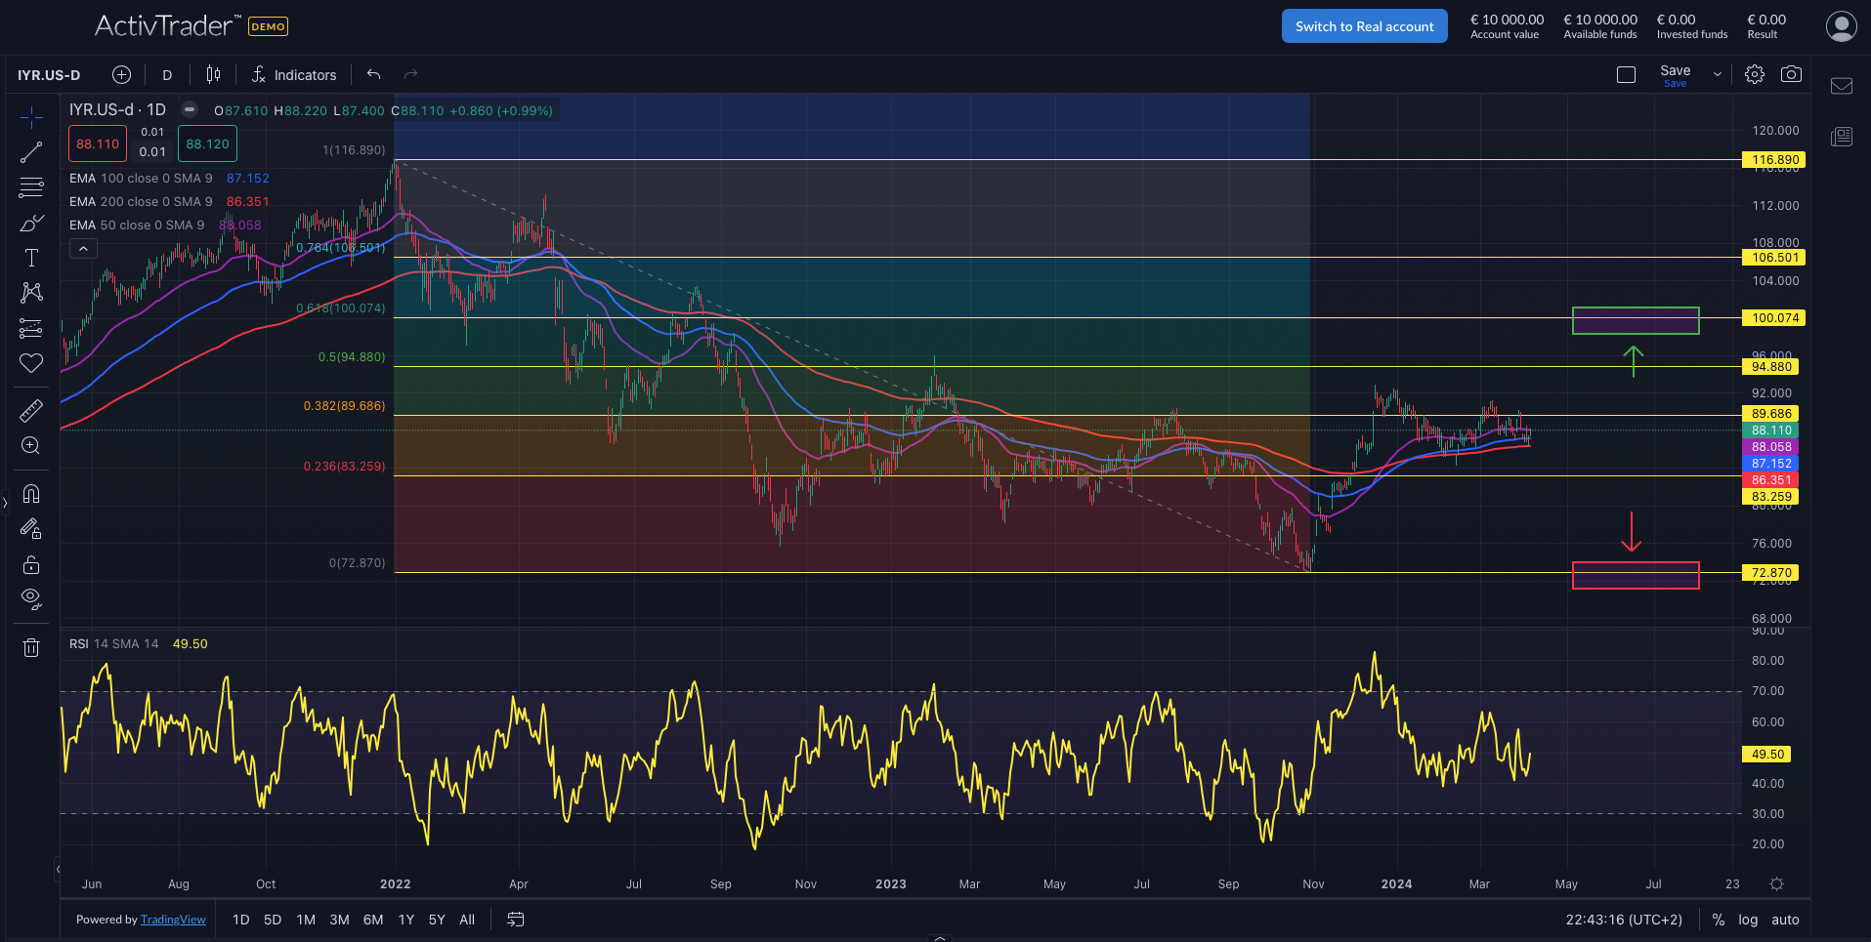Activate the magnet snapping tool
The image size is (1871, 942).
click(x=31, y=493)
